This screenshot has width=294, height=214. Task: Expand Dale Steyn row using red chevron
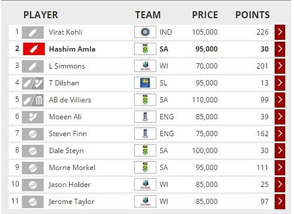pyautogui.click(x=280, y=151)
